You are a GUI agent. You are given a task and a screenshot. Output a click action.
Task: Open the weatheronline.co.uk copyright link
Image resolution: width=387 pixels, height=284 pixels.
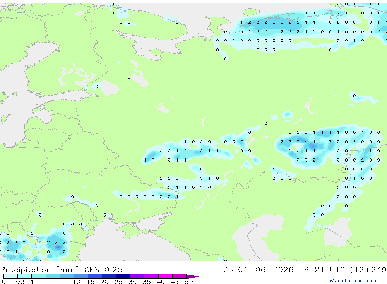point(354,281)
